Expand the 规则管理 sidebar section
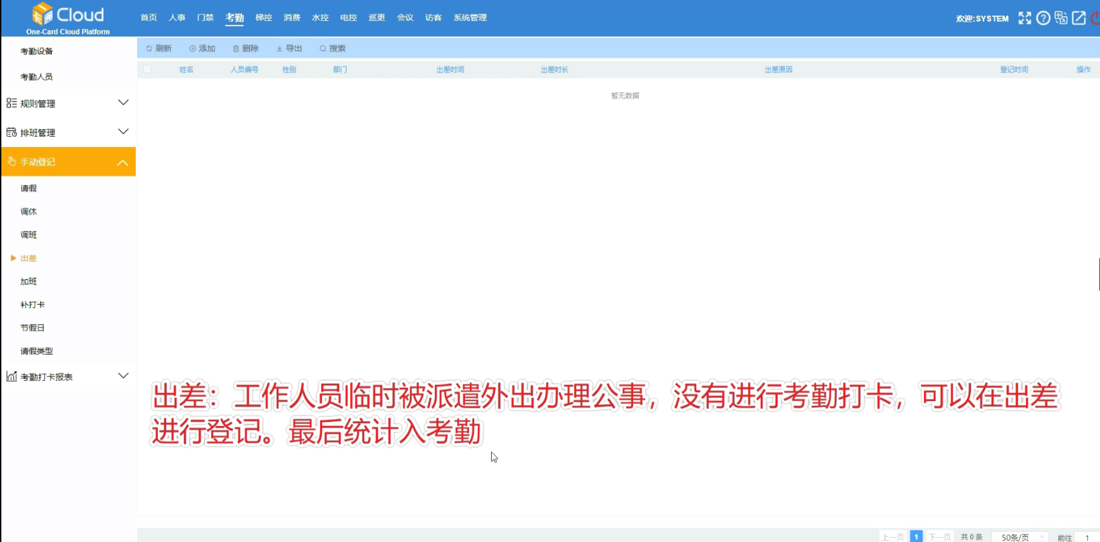The width and height of the screenshot is (1100, 542). [x=68, y=103]
